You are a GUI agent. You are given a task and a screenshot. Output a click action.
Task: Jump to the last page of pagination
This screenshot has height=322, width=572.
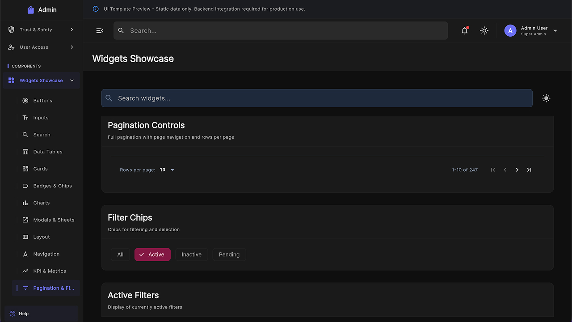[x=529, y=170]
